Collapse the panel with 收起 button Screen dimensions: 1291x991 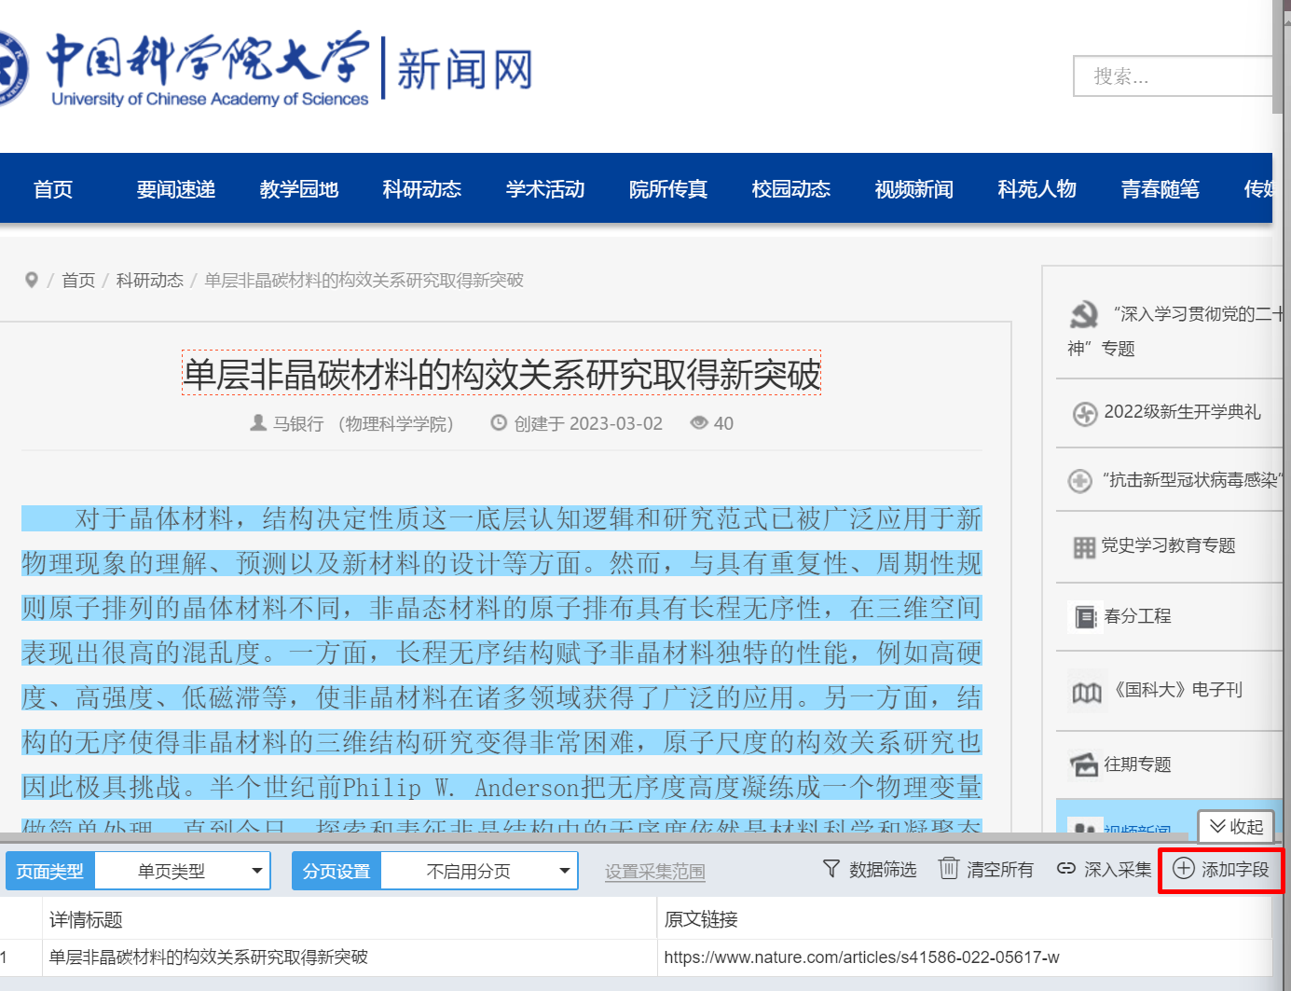[1235, 827]
